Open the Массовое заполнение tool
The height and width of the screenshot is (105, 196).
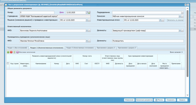26,52
